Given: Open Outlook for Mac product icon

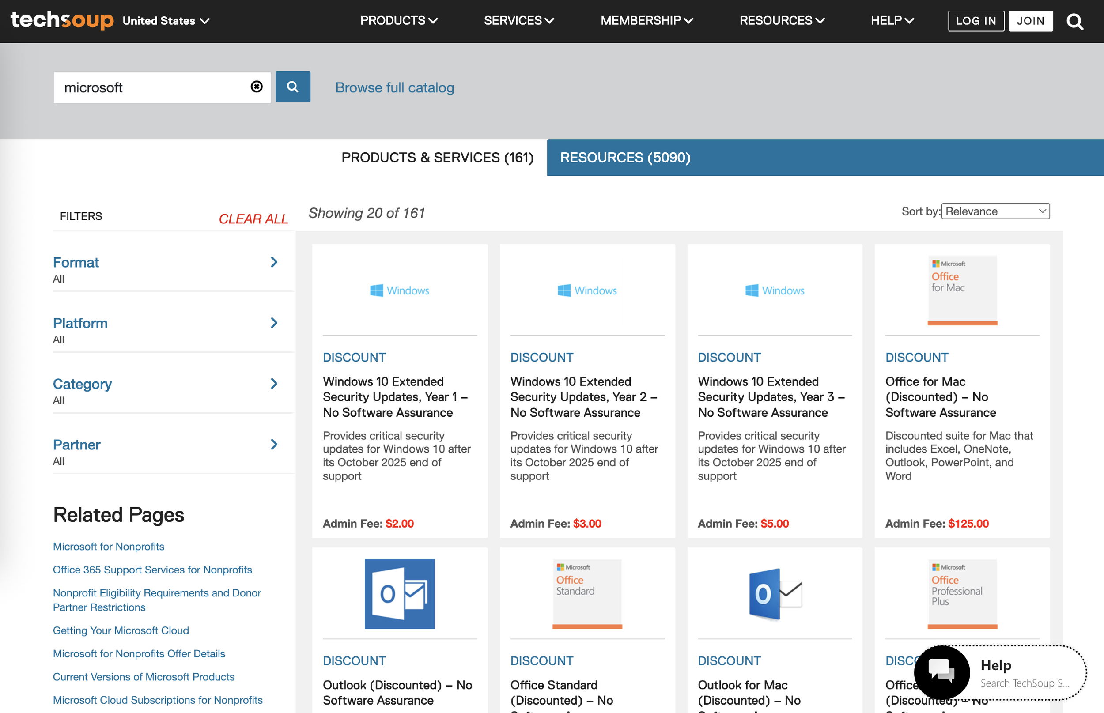Looking at the screenshot, I should point(775,593).
